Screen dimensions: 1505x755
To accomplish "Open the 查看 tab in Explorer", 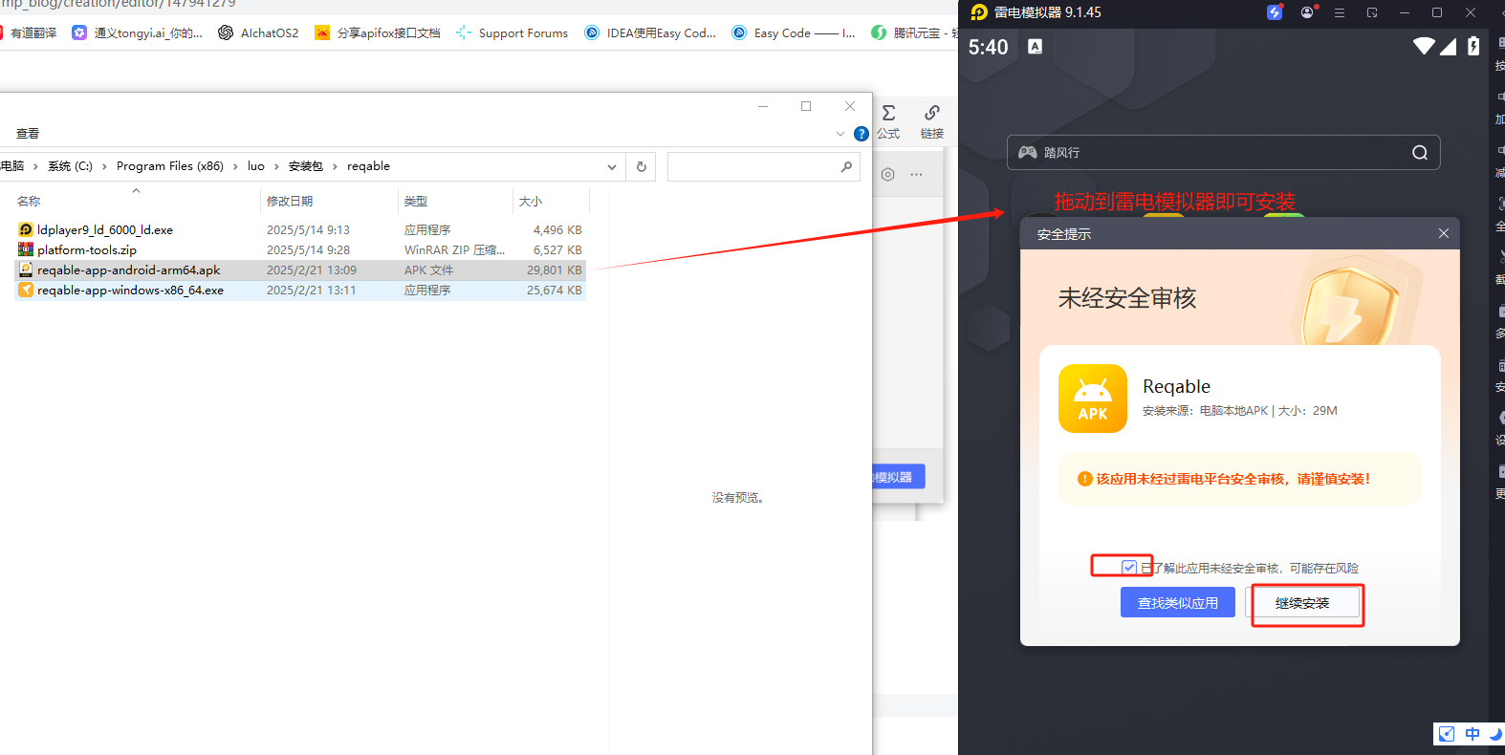I will [x=28, y=134].
